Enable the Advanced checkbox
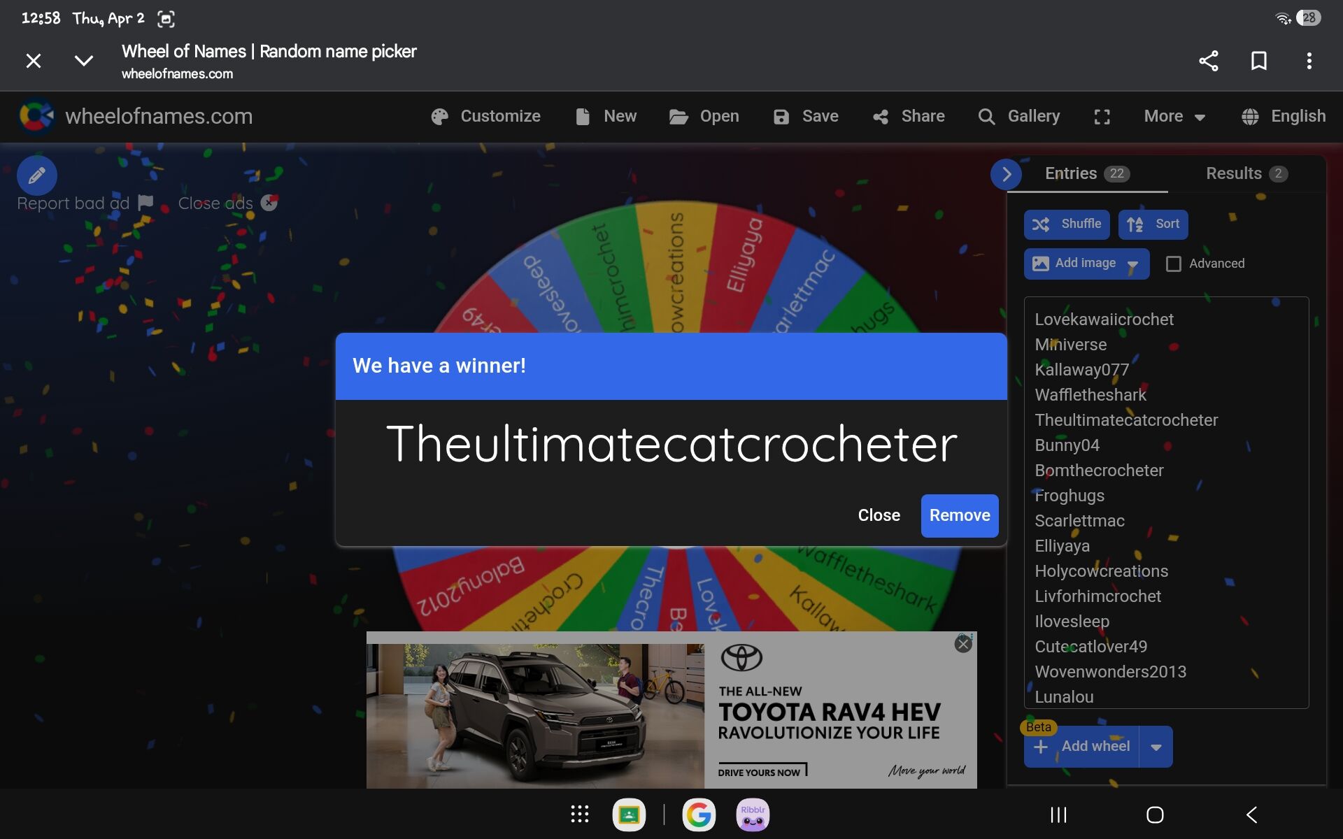The height and width of the screenshot is (839, 1343). click(x=1174, y=264)
